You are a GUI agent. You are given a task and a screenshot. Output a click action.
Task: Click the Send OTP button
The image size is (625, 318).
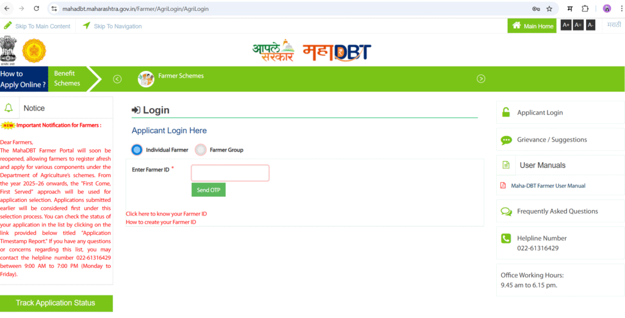pos(209,190)
